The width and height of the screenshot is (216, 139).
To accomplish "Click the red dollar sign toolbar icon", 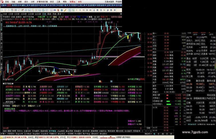I will [58, 10].
